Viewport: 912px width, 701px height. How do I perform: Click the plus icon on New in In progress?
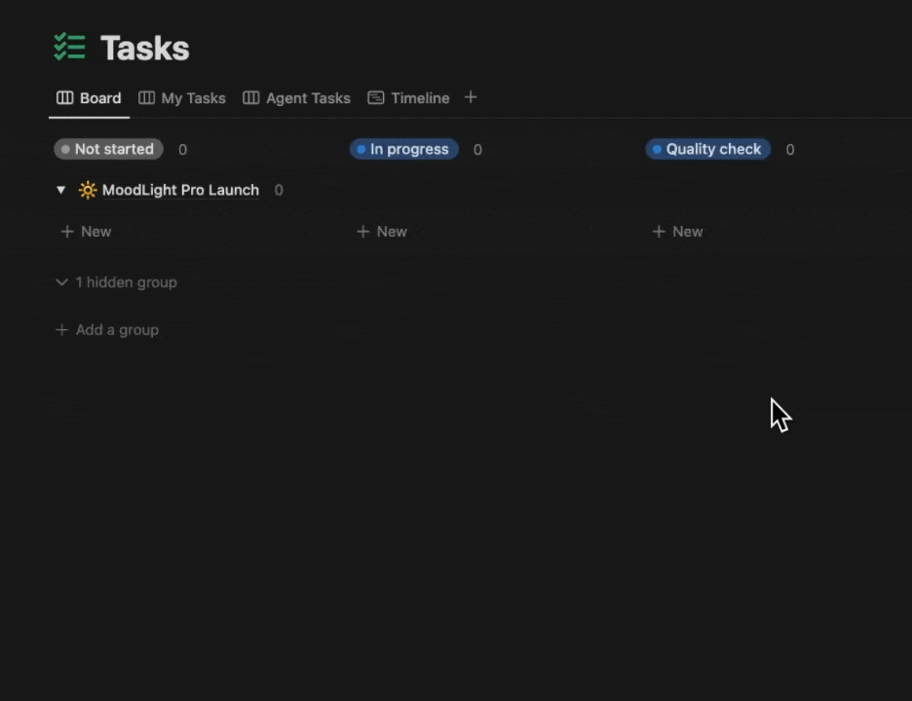(362, 231)
